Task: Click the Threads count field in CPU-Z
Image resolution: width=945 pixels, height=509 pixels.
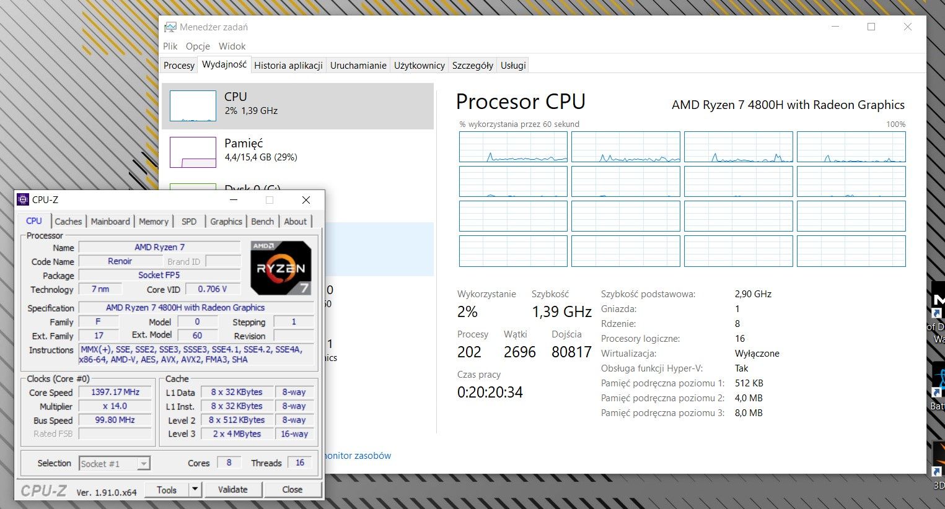Action: tap(300, 463)
